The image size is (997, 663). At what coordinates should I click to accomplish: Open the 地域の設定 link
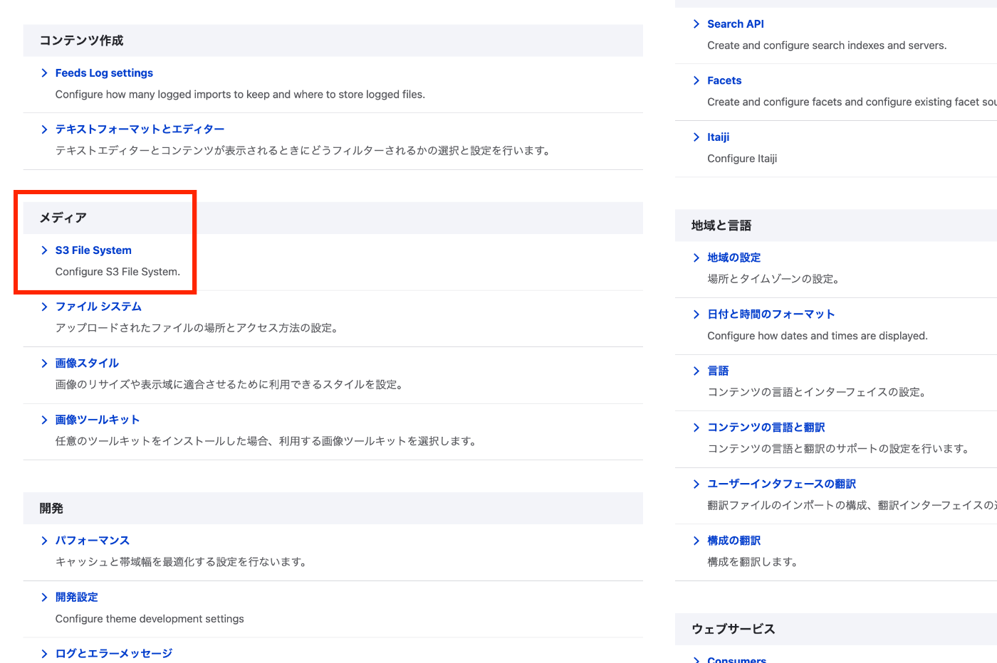[734, 258]
